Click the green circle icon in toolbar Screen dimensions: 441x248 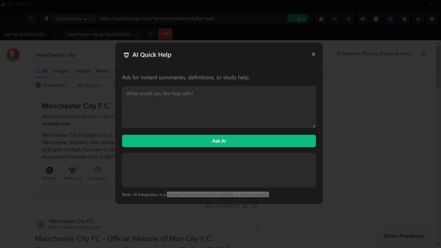(335, 19)
